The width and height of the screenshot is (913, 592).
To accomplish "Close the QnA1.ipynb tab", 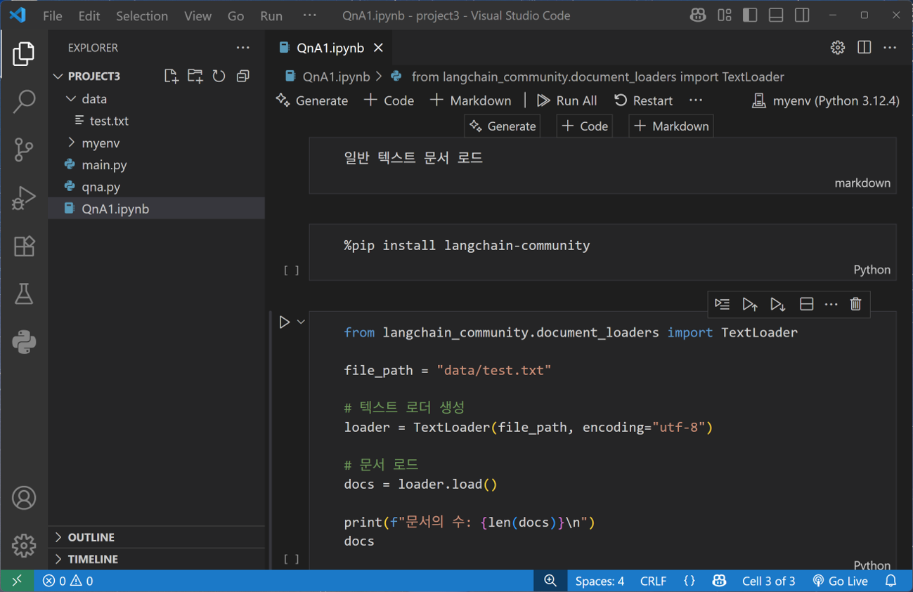I will pos(378,48).
